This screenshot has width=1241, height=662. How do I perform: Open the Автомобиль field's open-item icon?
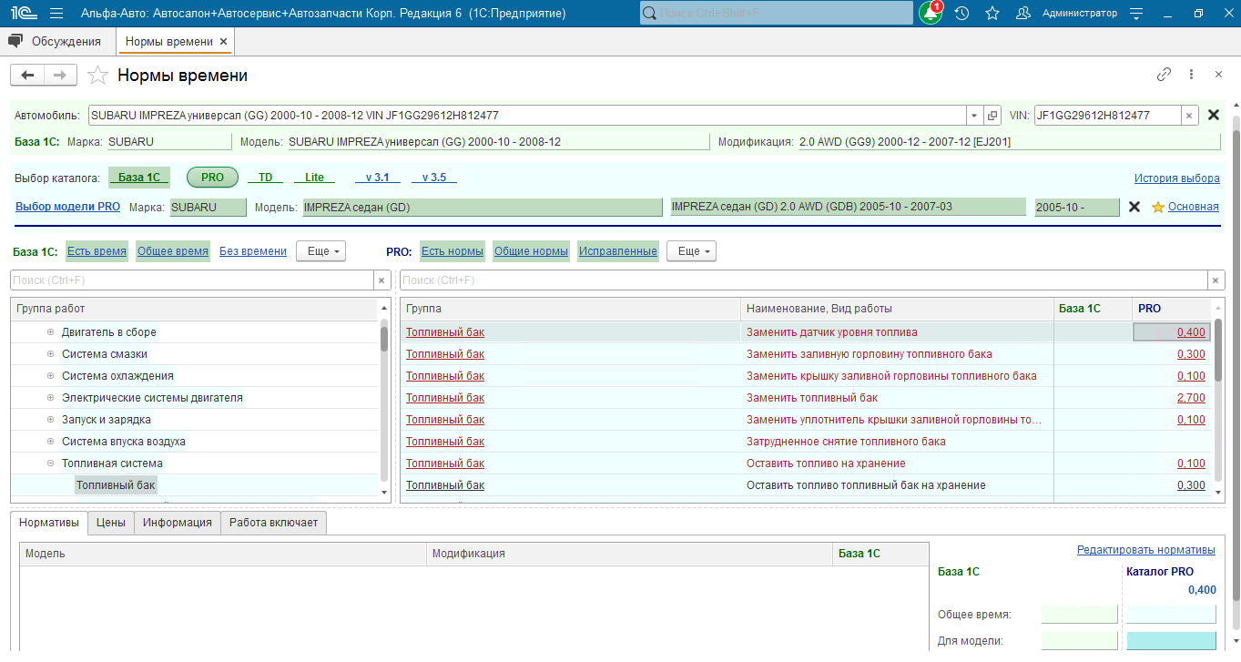992,116
